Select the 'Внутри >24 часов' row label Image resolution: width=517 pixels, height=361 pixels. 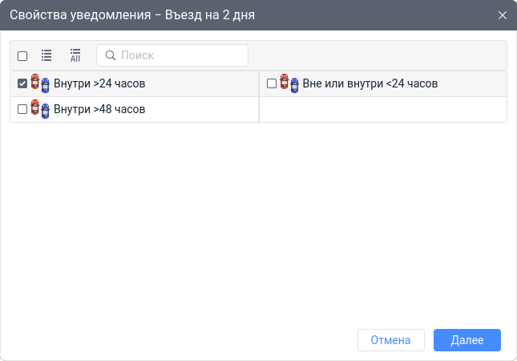click(x=99, y=83)
